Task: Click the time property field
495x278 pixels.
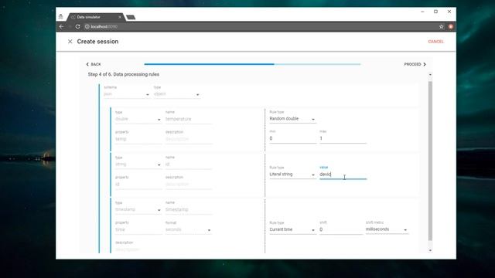Action: pyautogui.click(x=138, y=230)
